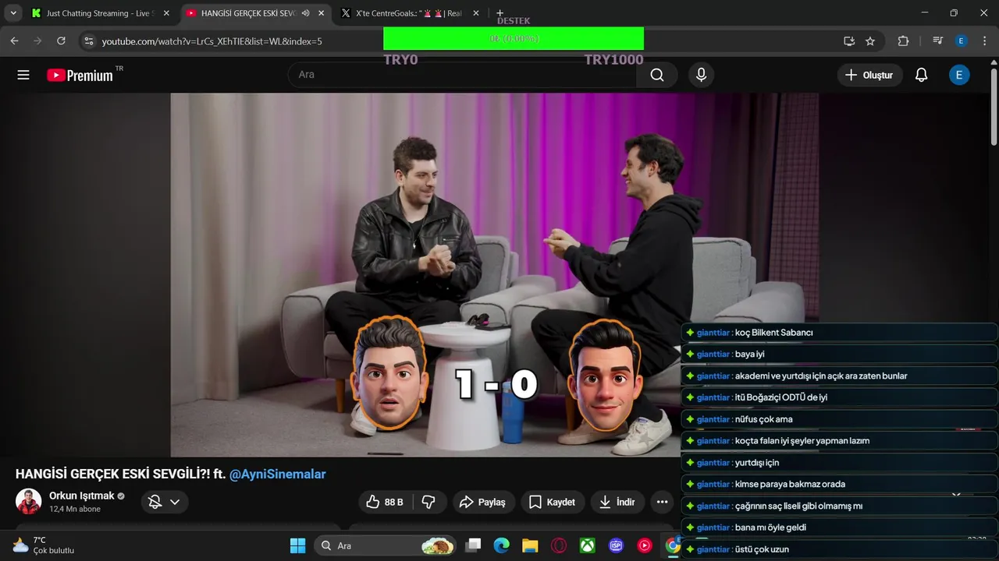The image size is (999, 561).
Task: Open Chrome media controls icon
Action: [x=938, y=41]
